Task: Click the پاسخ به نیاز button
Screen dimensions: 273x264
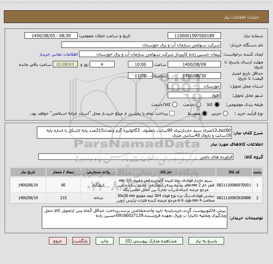Action: coord(206,241)
